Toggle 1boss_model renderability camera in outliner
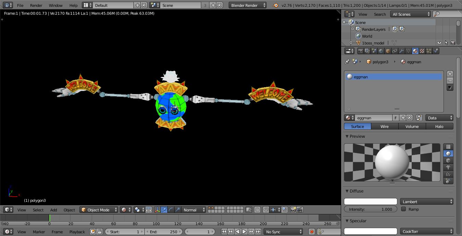Screen dimensions: 462x236 coord(453,43)
